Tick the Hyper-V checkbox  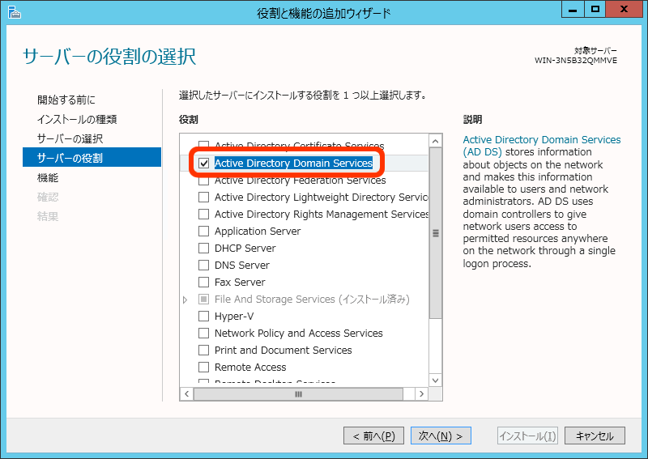(204, 316)
